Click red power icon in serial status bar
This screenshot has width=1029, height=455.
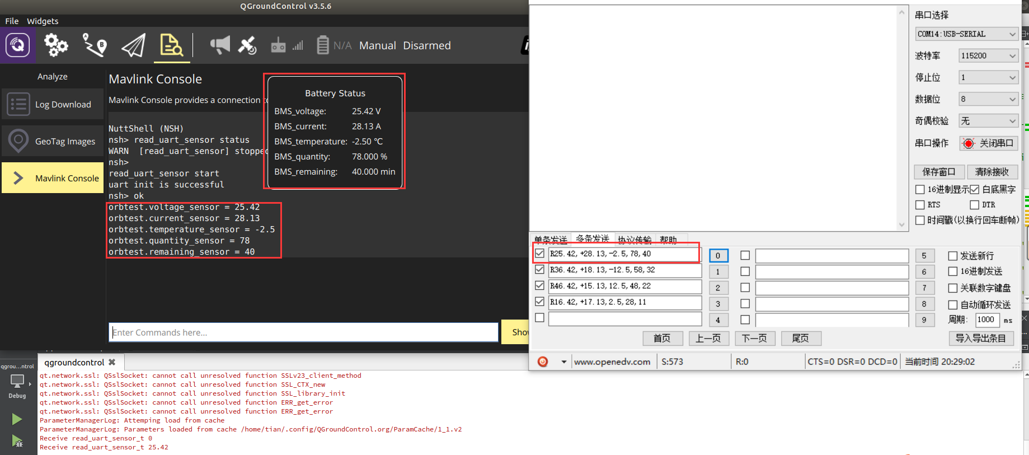pos(543,362)
